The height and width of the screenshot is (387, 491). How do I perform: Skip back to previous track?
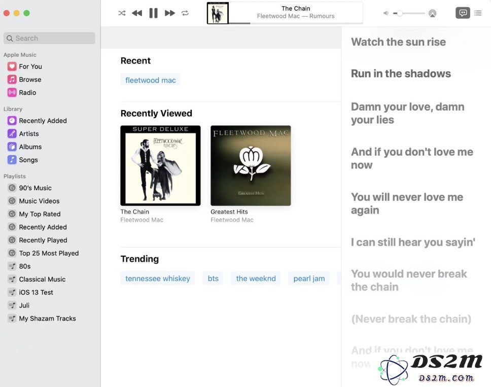137,13
